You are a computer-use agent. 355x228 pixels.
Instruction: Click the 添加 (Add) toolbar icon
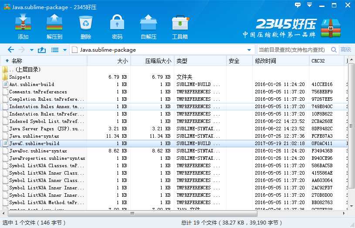23,22
